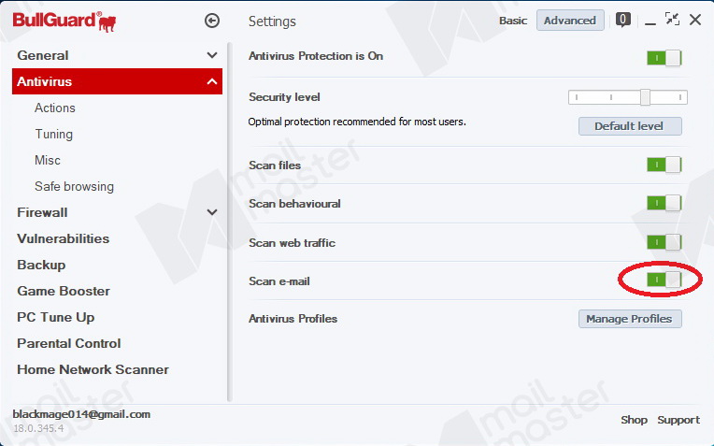Open the Actions subsection

tap(54, 108)
